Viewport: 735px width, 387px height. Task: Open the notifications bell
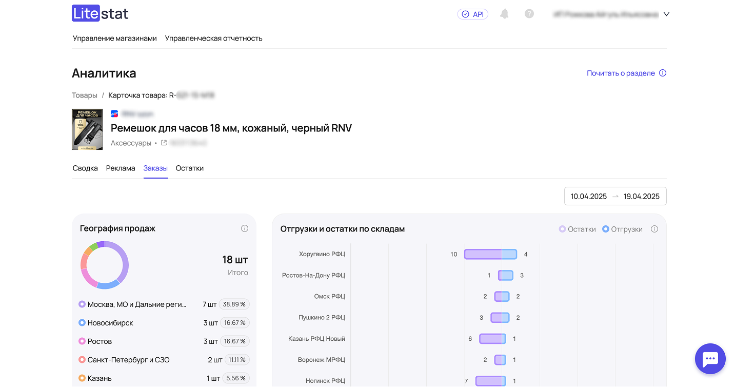pyautogui.click(x=504, y=14)
